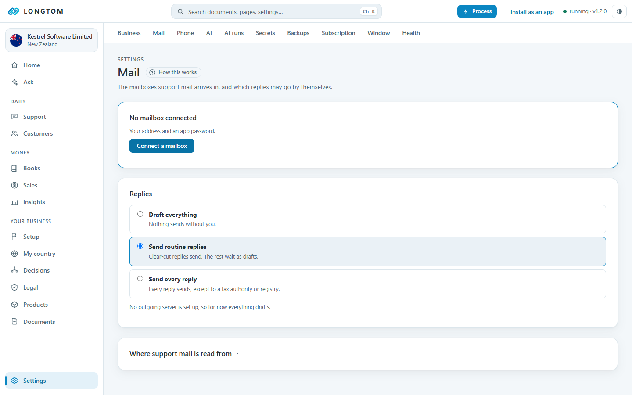632x395 pixels.
Task: Click the Longtom logo icon
Action: pyautogui.click(x=14, y=11)
